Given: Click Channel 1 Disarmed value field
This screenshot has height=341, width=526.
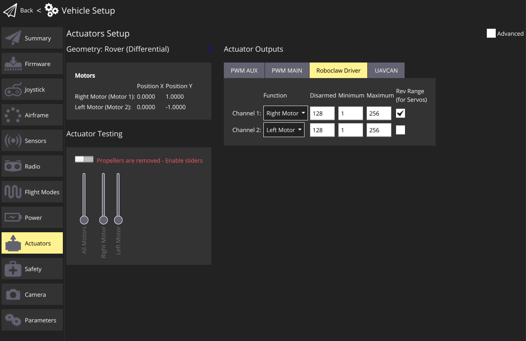Looking at the screenshot, I should 322,113.
